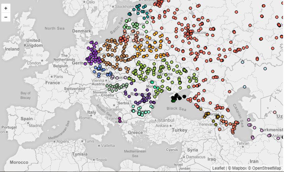Click the Yerevan city label
284x172 pixels.
[206, 125]
